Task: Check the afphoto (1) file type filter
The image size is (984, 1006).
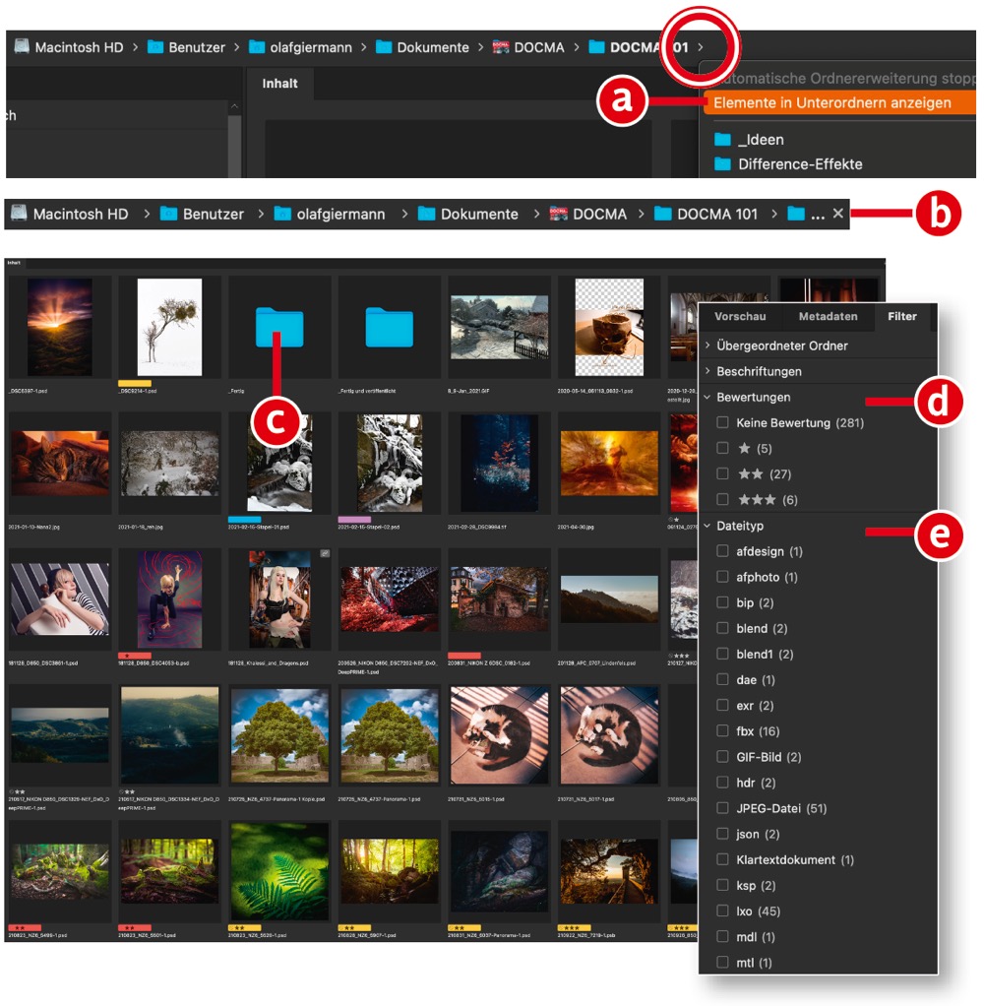Action: click(722, 577)
